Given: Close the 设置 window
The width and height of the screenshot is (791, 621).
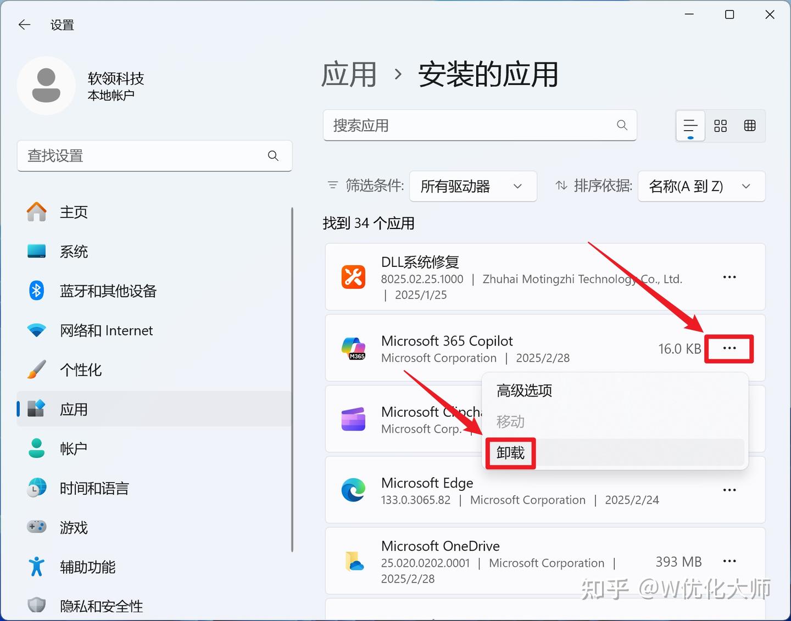Looking at the screenshot, I should click(x=770, y=15).
